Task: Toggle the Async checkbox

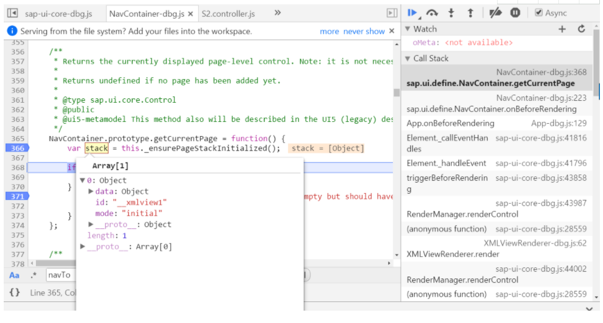Action: point(539,13)
